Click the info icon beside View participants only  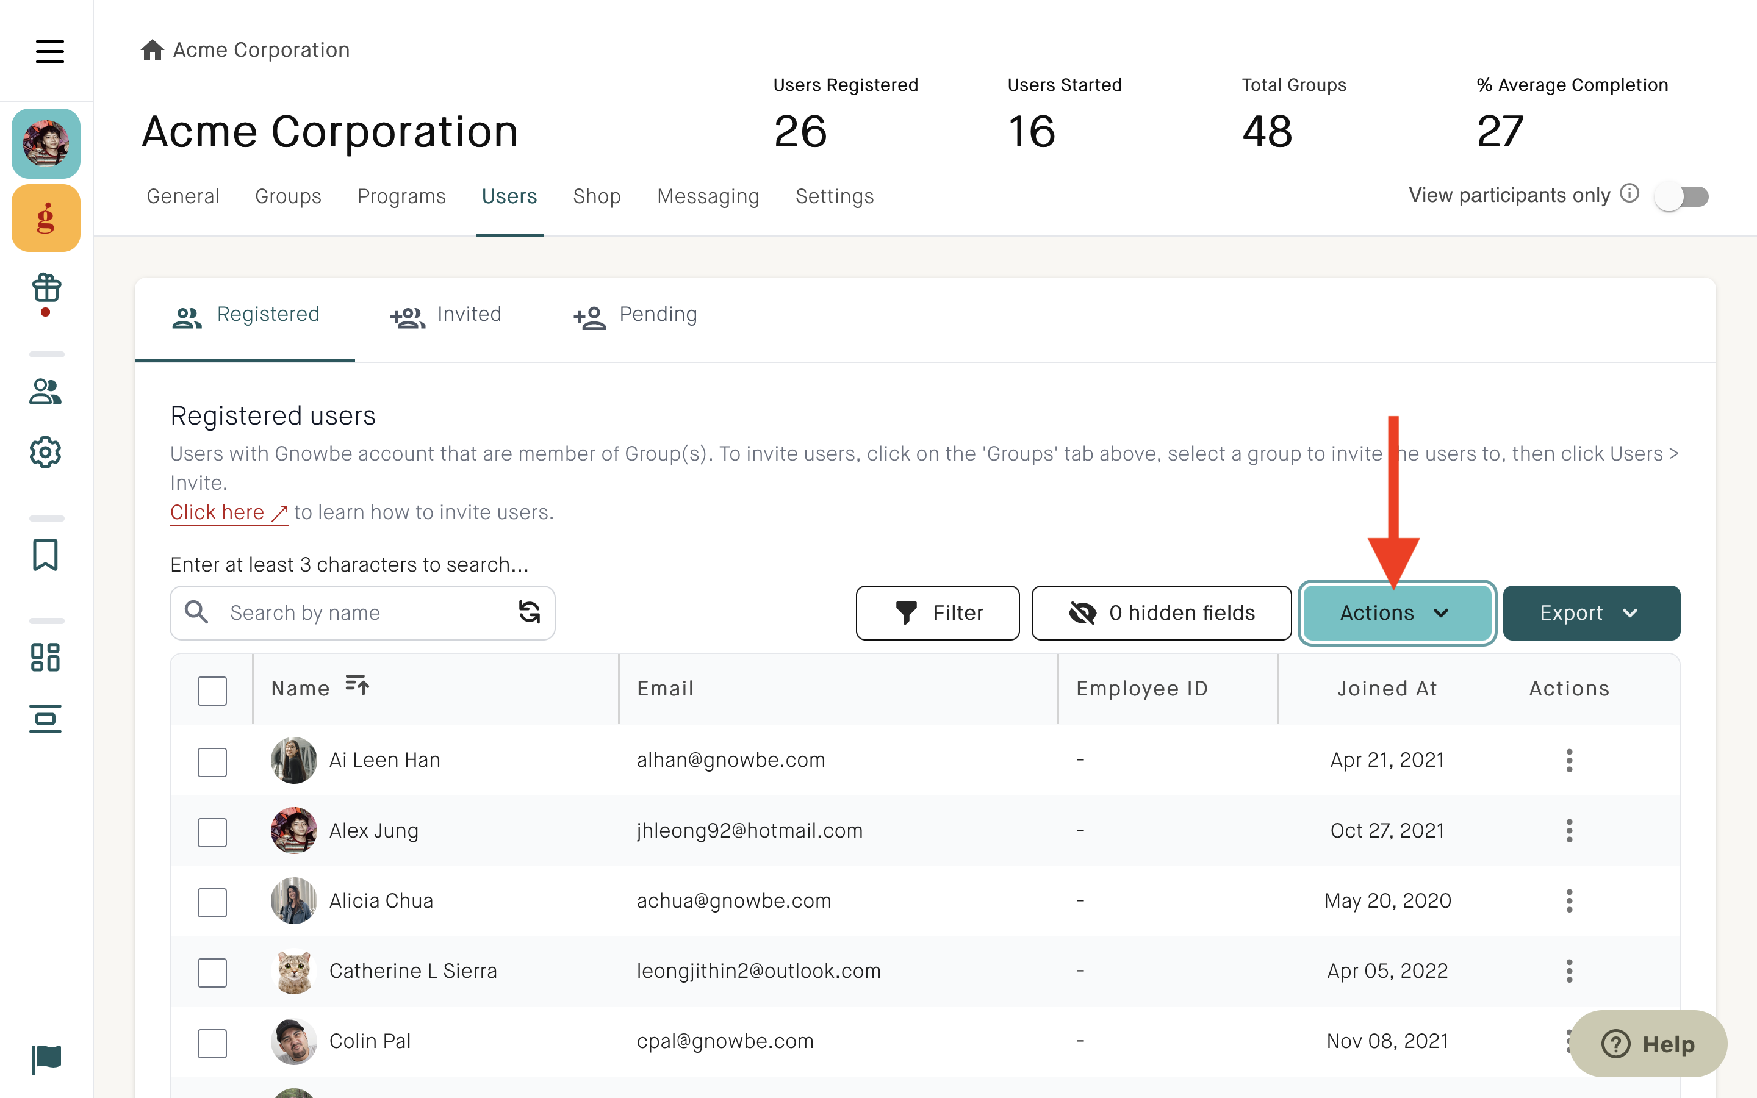(x=1630, y=194)
